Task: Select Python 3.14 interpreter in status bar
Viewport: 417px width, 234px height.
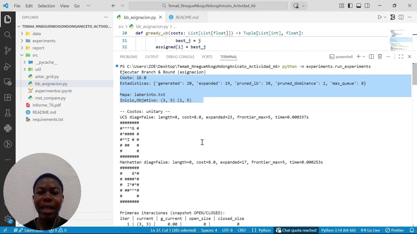Action: point(338,230)
